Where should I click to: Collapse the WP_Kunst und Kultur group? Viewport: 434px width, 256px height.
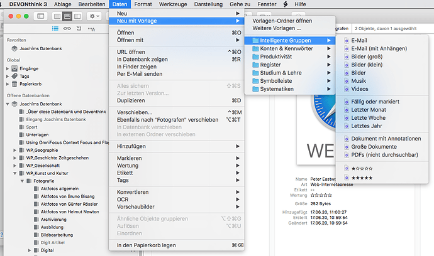click(x=14, y=173)
